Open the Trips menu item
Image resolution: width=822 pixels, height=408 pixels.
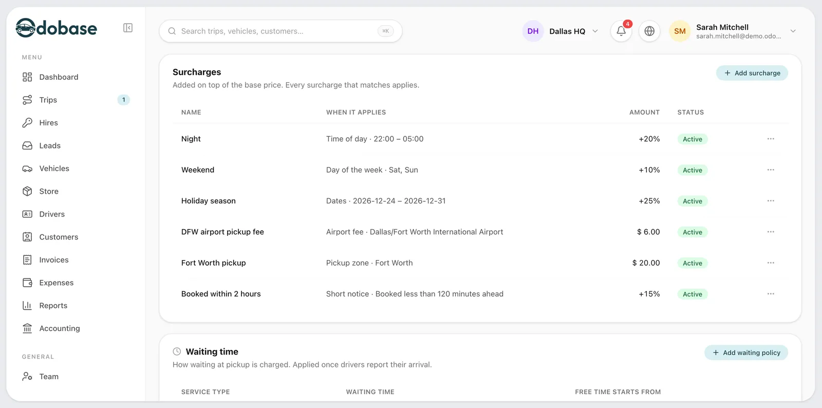pyautogui.click(x=76, y=100)
